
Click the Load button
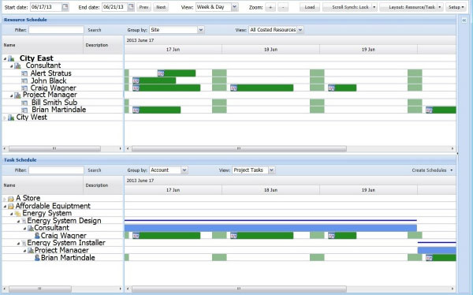[310, 7]
